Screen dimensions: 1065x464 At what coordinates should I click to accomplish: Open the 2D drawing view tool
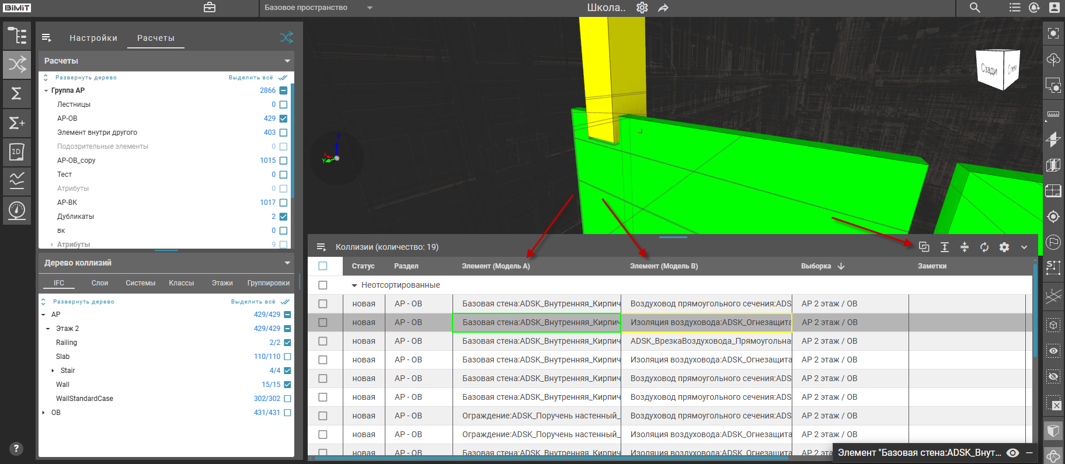pos(17,152)
